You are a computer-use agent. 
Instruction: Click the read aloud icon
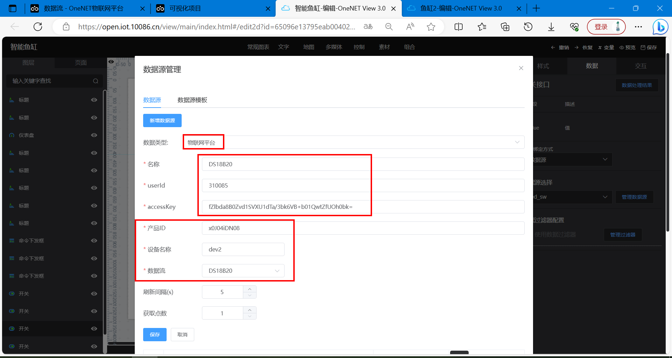[x=410, y=27]
